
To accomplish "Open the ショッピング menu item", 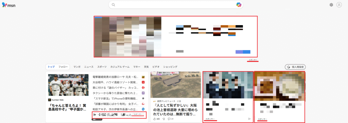I will coord(170,67).
